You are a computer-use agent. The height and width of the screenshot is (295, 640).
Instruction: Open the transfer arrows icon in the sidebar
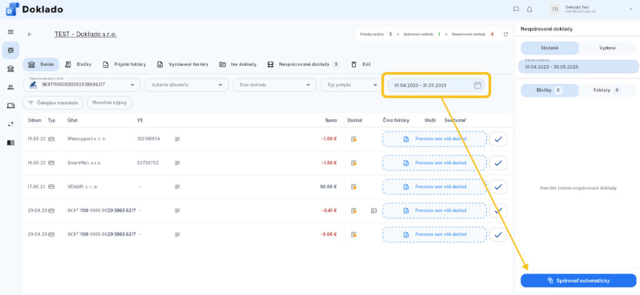pos(11,124)
